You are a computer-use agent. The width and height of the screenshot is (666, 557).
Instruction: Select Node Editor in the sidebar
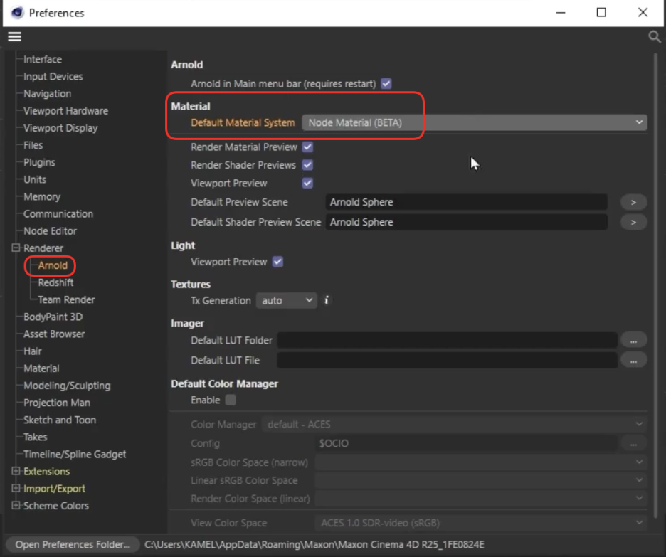(50, 231)
